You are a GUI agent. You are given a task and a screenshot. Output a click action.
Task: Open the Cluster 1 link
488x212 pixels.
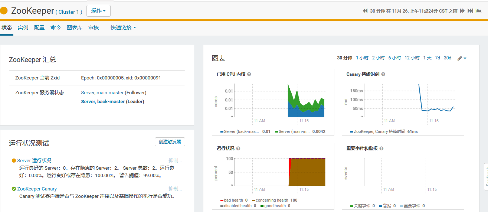pyautogui.click(x=69, y=12)
